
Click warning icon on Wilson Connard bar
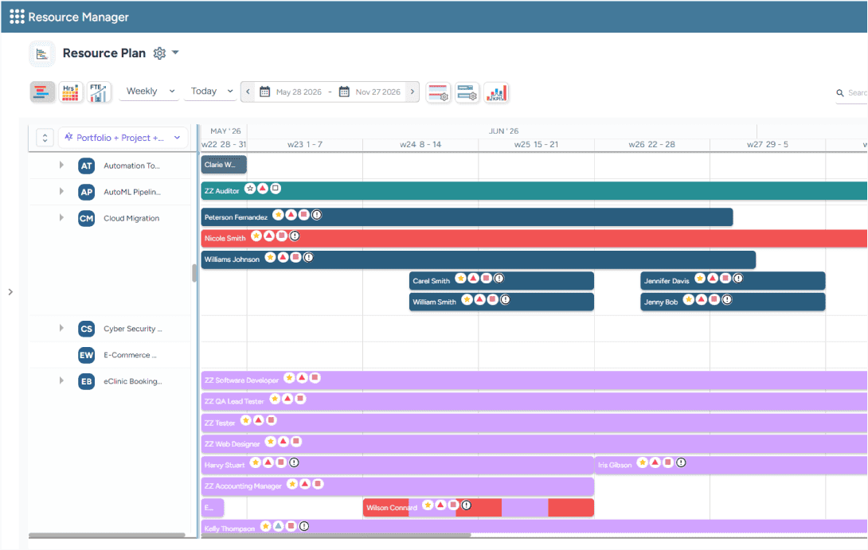point(466,505)
